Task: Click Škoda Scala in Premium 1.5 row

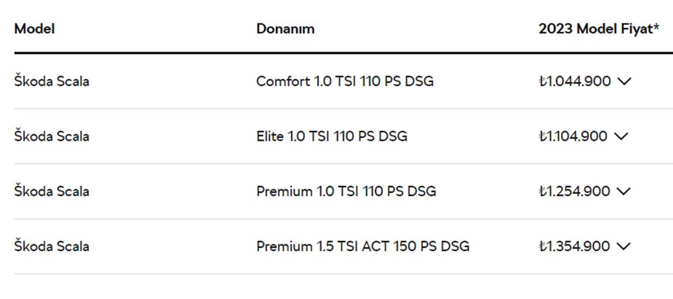Action: click(x=52, y=246)
